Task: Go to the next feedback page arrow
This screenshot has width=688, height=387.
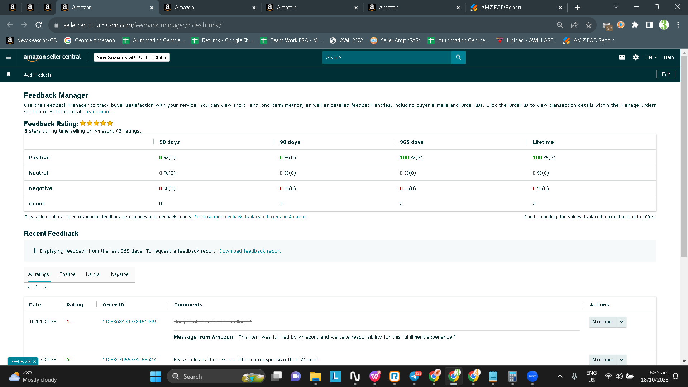Action: [x=46, y=287]
